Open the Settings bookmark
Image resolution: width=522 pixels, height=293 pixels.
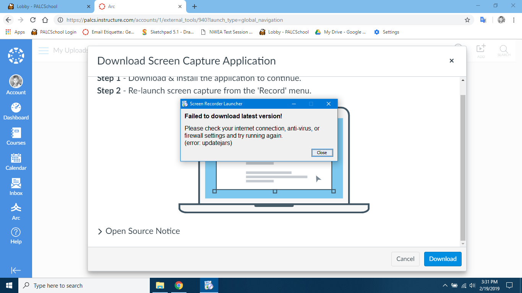tap(387, 32)
